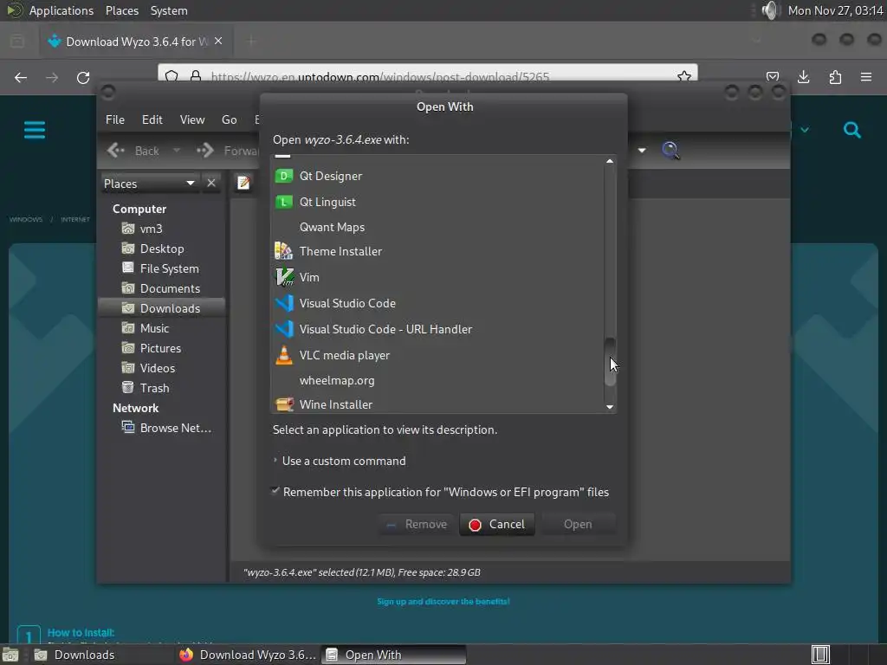Open the System menu in top panel
Image resolution: width=887 pixels, height=665 pixels.
[169, 10]
